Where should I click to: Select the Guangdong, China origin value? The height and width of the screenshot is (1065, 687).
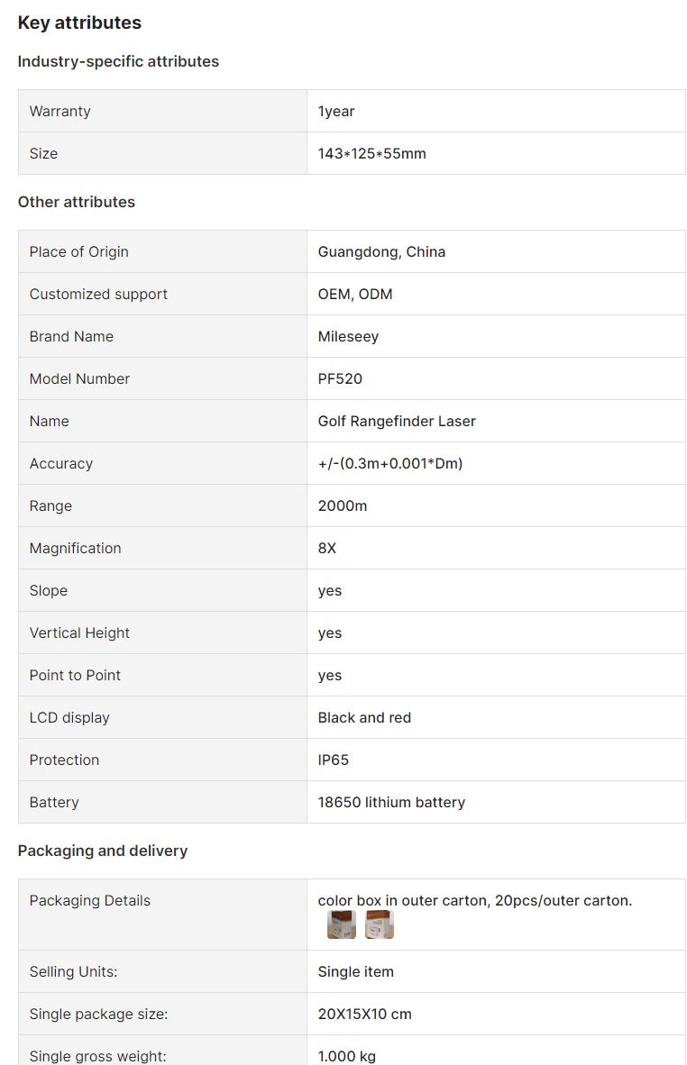[x=381, y=251]
